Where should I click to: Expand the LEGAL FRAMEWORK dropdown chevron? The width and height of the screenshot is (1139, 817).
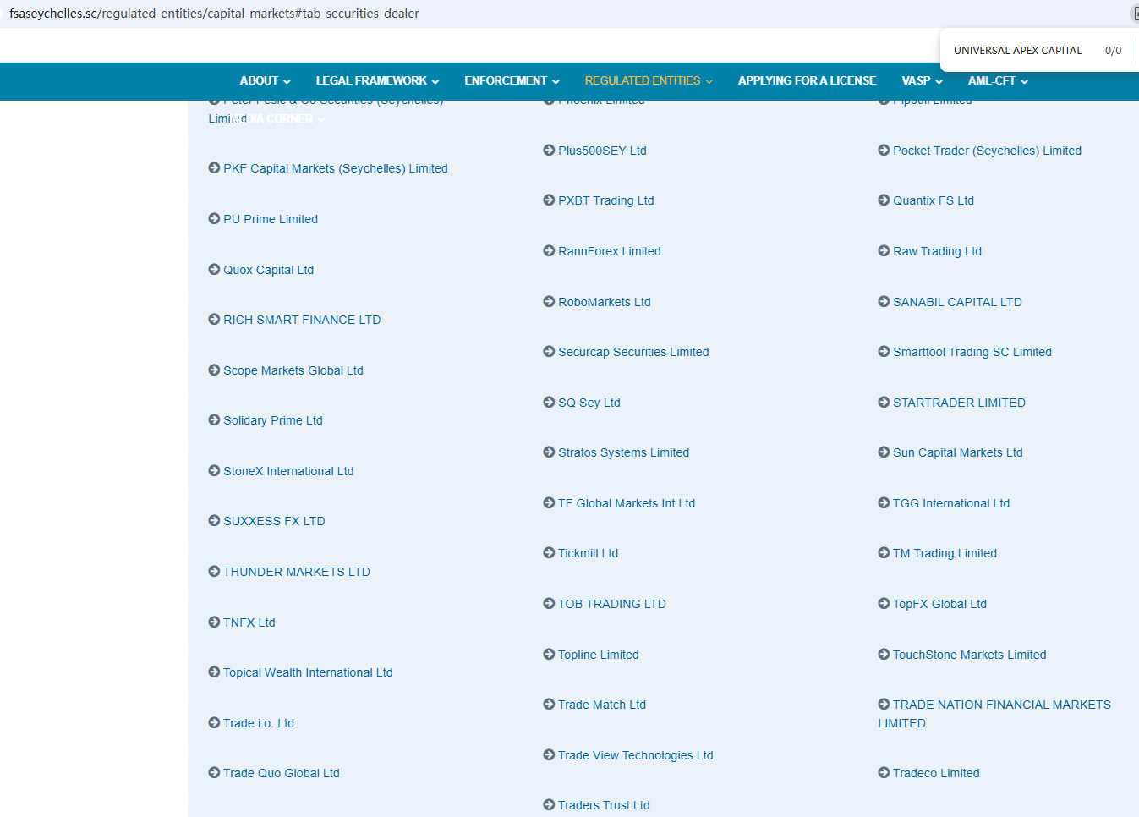click(435, 82)
